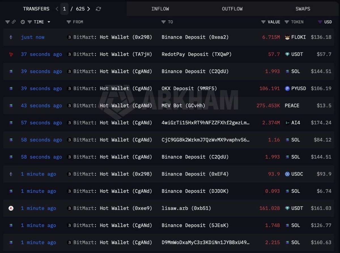Open address starting with D9MmWoDxaMyC3r

206,243
